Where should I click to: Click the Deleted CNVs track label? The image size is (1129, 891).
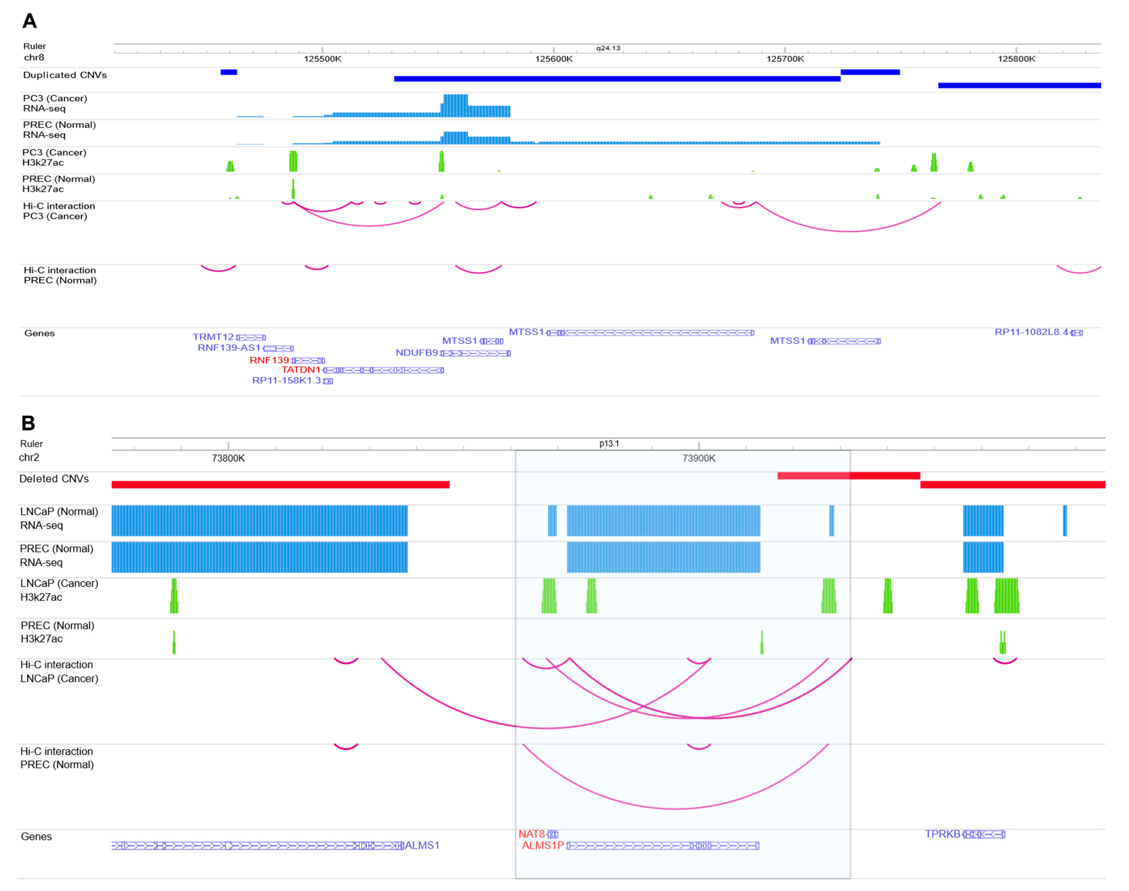[x=54, y=479]
